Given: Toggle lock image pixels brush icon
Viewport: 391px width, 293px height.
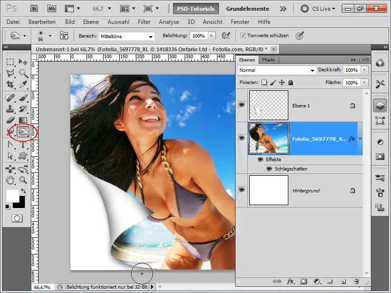Looking at the screenshot, I should 273,83.
